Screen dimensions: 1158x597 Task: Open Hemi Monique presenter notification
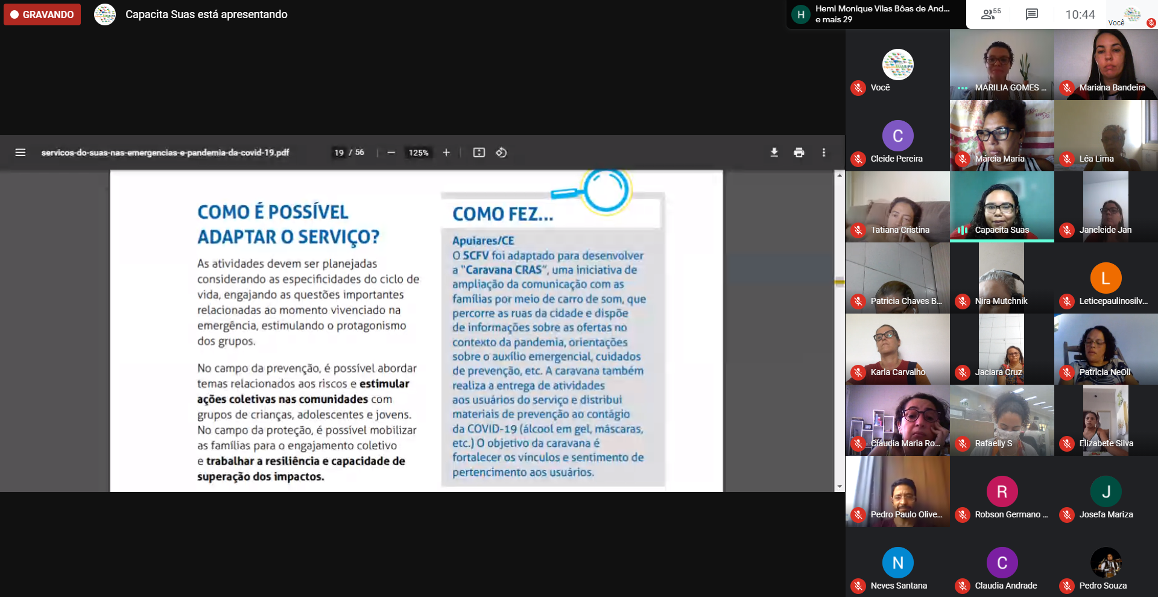pyautogui.click(x=875, y=14)
